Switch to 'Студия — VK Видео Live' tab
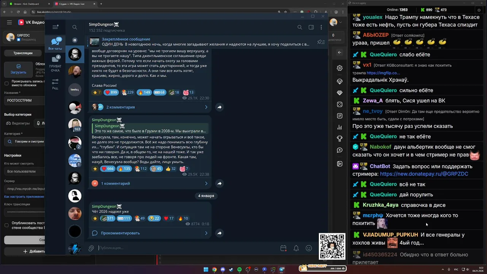487x274 pixels. coord(75,4)
